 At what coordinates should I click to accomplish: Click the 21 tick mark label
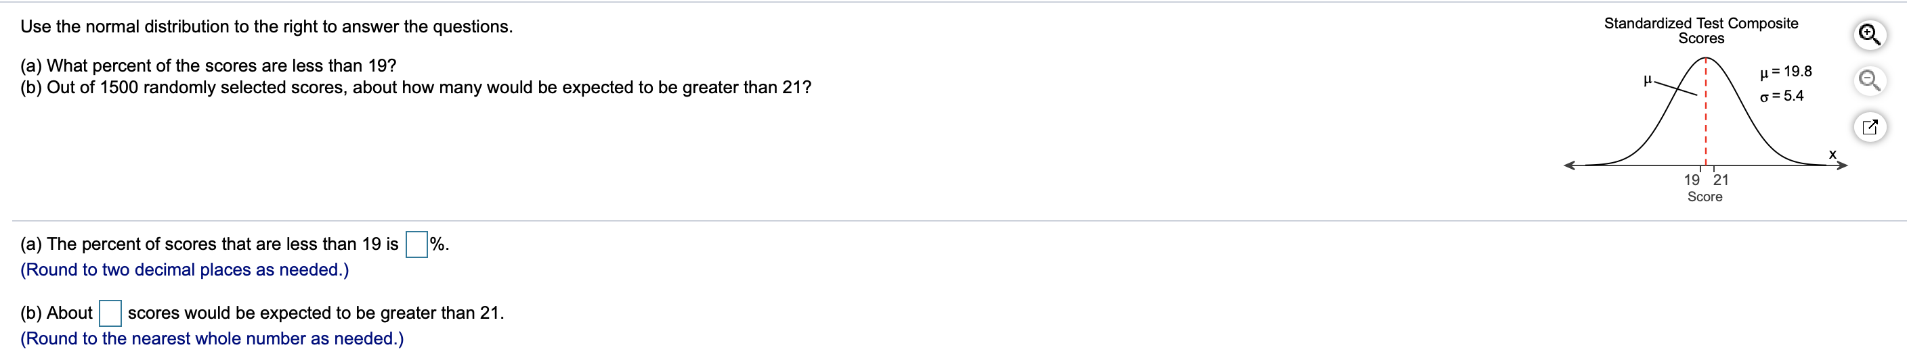click(x=1721, y=180)
